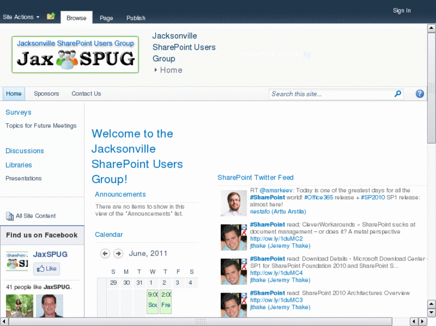Open the Contact Us navigation item
The image size is (436, 326).
pos(86,94)
